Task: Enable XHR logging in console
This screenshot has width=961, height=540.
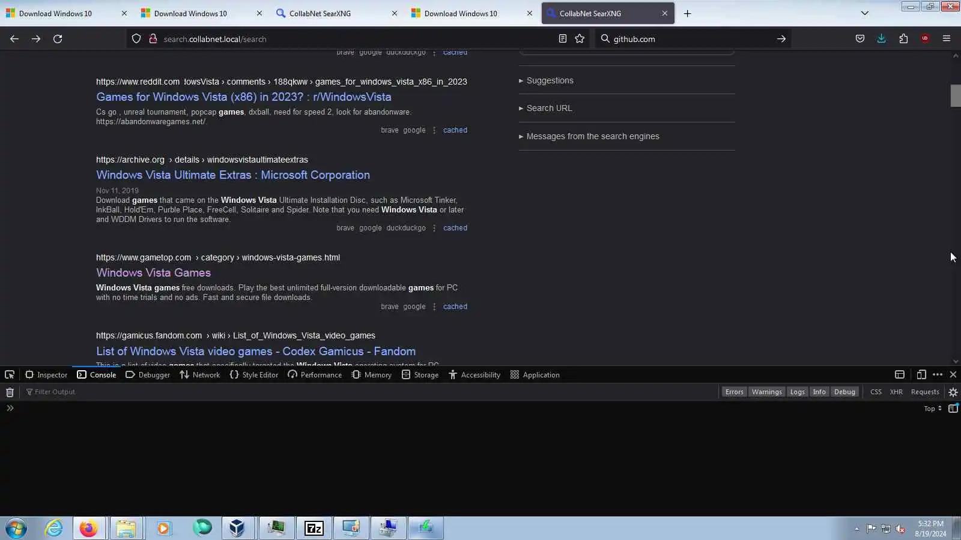Action: [896, 392]
